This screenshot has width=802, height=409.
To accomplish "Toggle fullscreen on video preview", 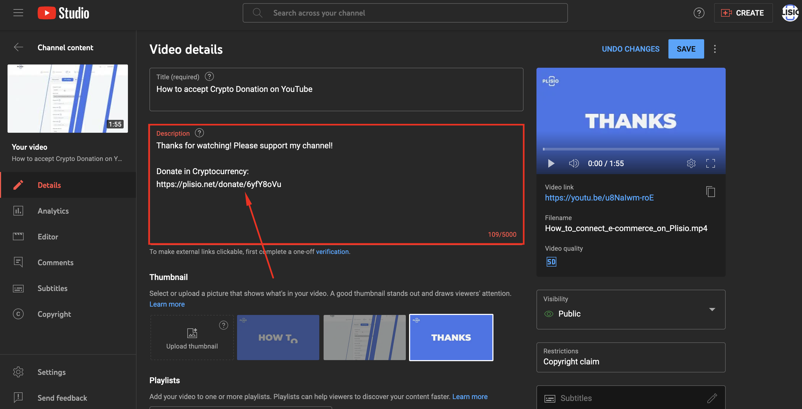I will (x=710, y=163).
